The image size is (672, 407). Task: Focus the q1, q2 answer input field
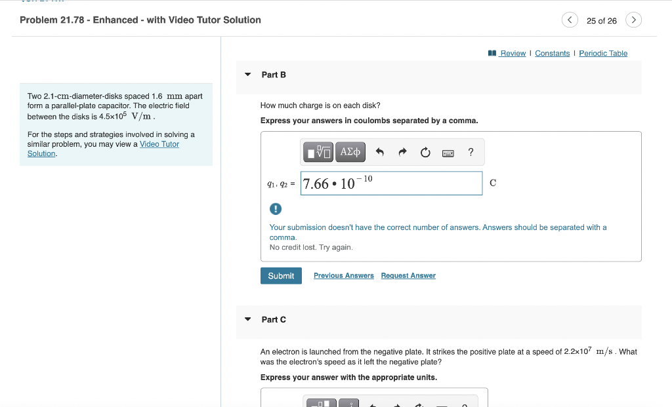point(391,183)
